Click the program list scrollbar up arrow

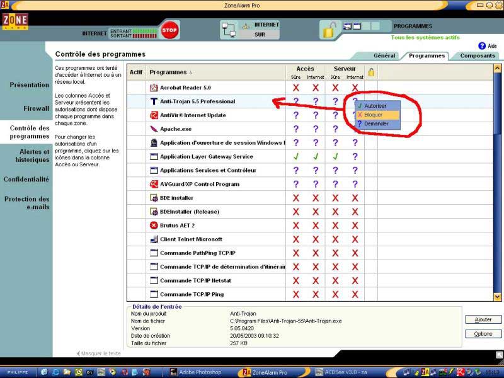click(x=497, y=69)
